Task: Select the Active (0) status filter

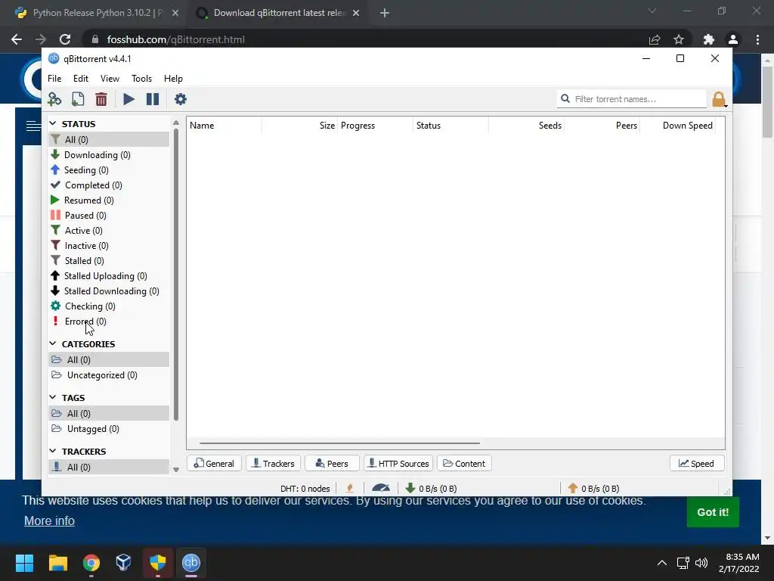Action: point(109,231)
